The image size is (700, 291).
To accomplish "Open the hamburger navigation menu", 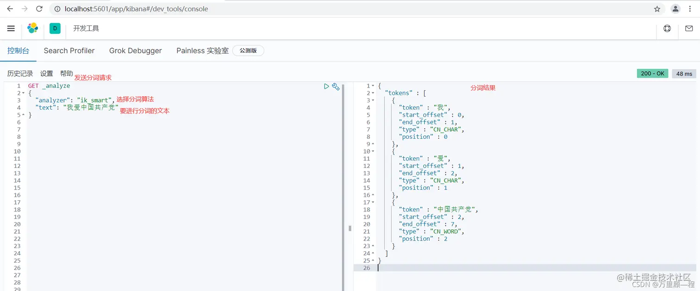I will coord(11,29).
